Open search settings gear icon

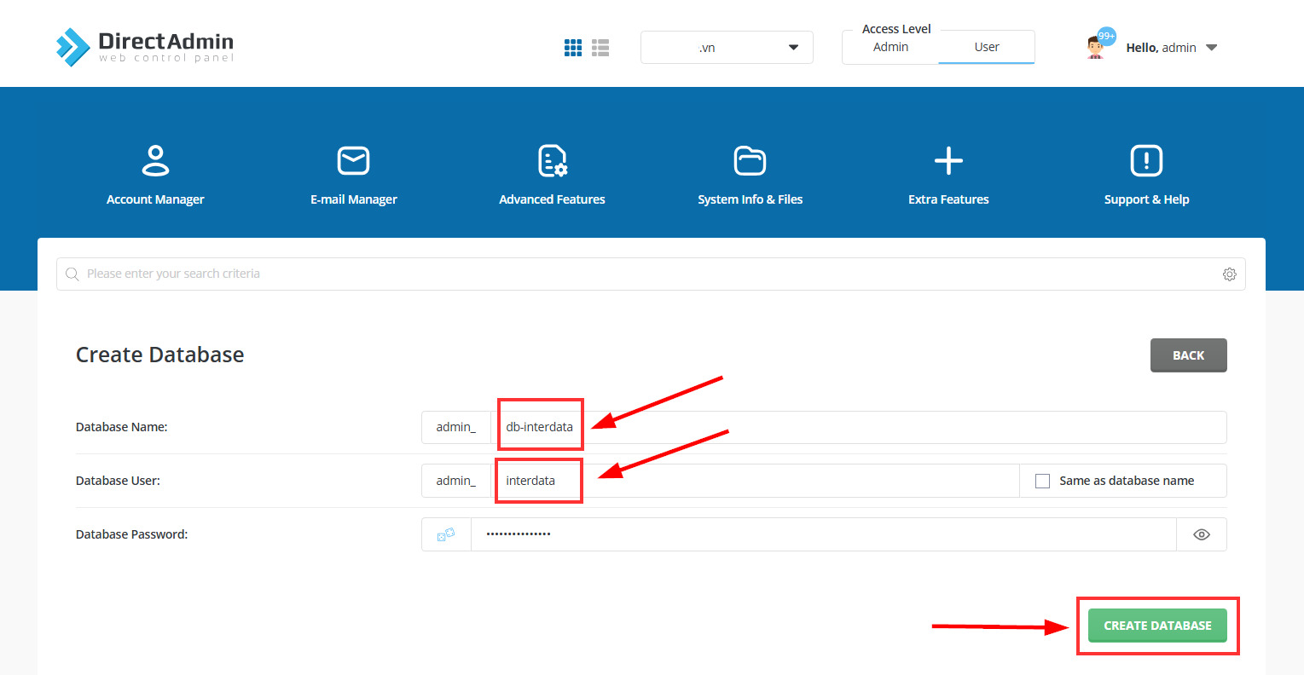click(x=1229, y=274)
